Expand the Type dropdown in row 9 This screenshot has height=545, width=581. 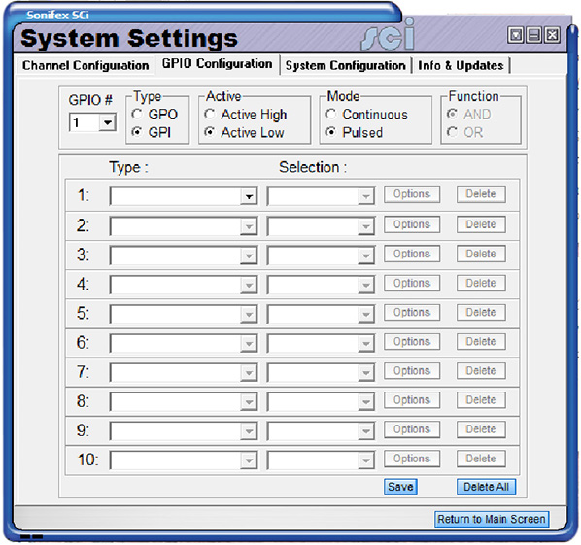coord(249,431)
